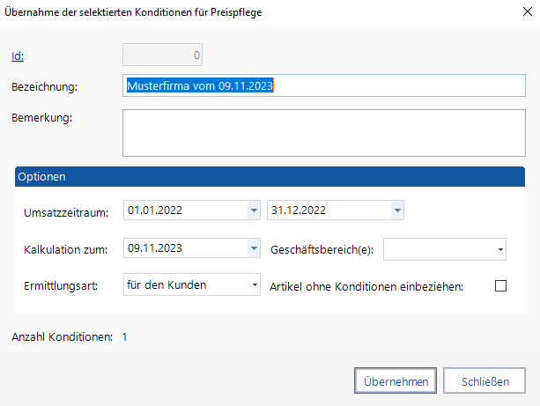Enable 'Artikel ohne Konditionen einbeziehen' checkbox
Screen dimensions: 540x406
coord(501,285)
